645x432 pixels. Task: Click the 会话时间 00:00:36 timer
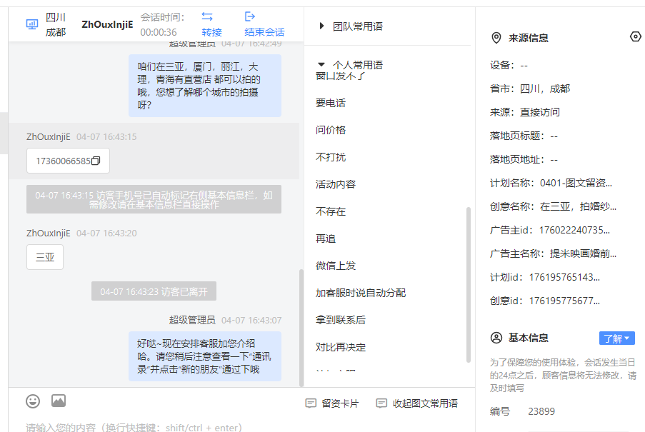[x=162, y=24]
